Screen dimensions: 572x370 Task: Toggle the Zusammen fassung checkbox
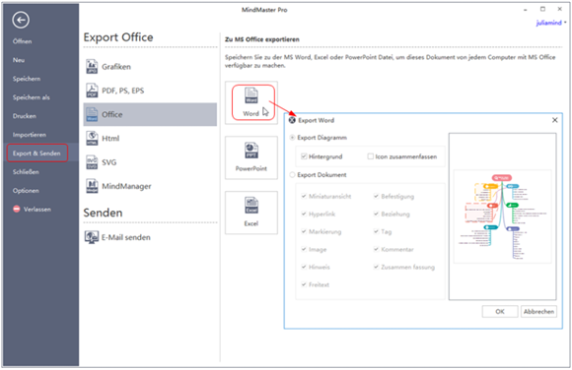coord(376,267)
